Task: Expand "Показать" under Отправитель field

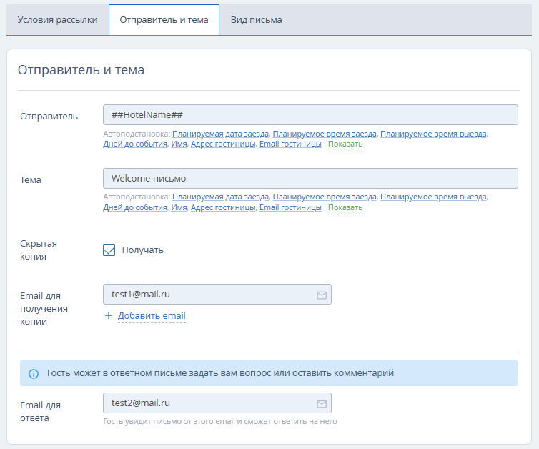Action: coord(345,144)
